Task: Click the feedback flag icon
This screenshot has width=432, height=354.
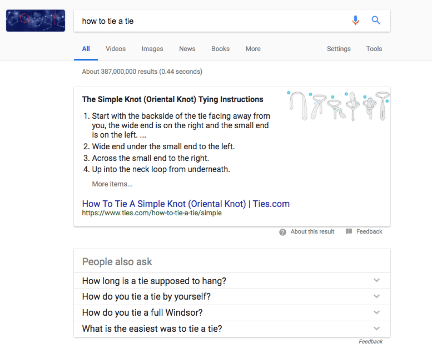Action: (349, 232)
